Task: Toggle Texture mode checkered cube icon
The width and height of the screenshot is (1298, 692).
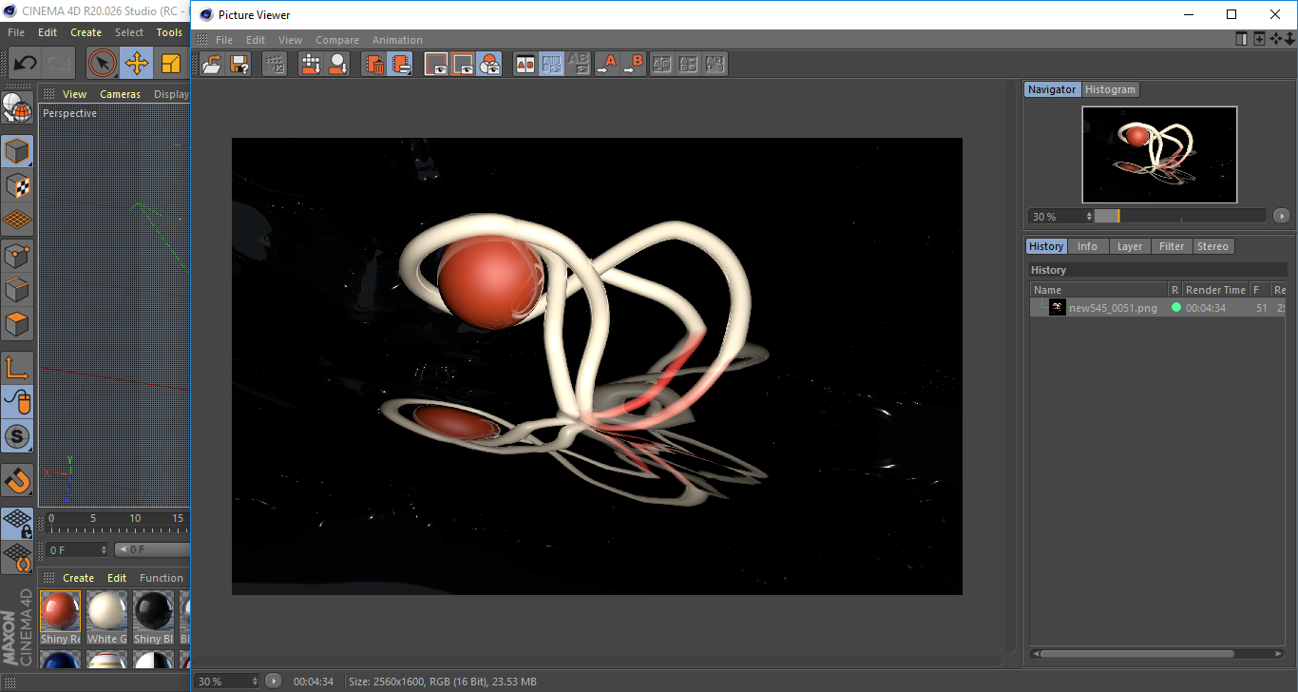Action: (x=17, y=186)
